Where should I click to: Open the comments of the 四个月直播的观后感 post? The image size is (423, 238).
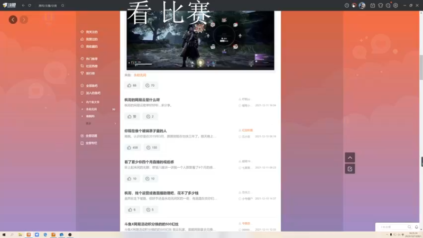150,179
